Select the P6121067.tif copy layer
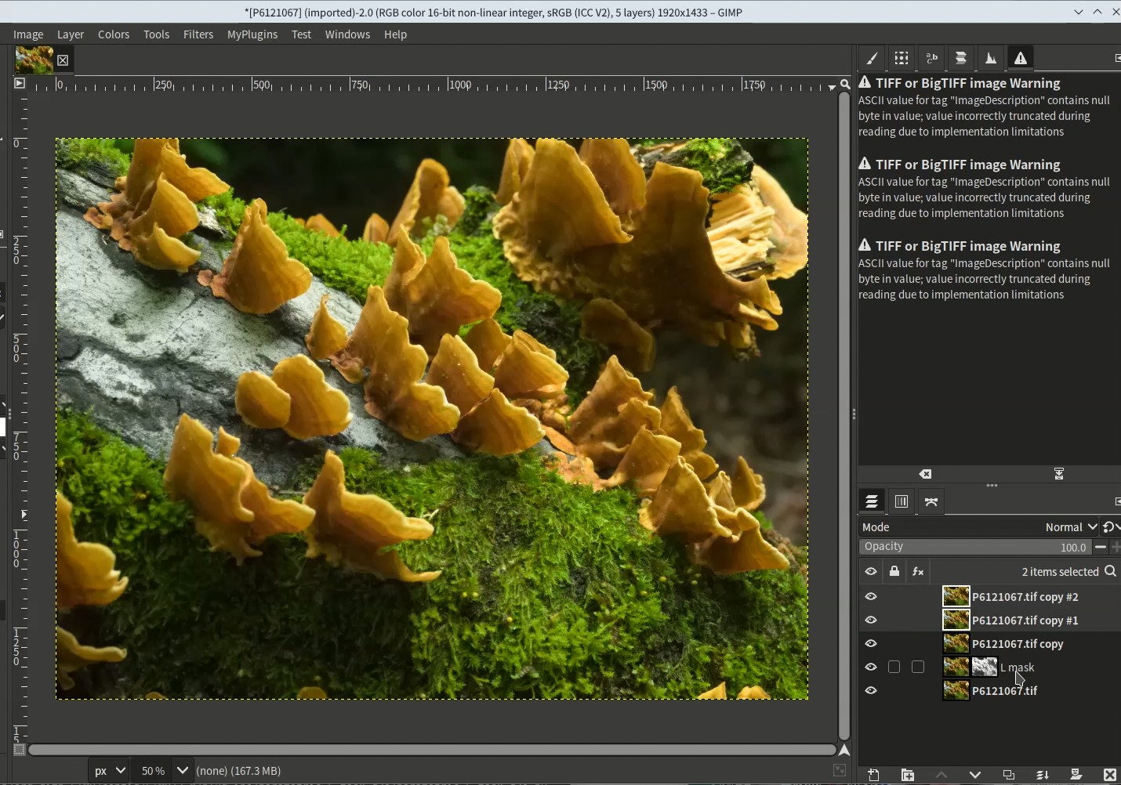 coord(1018,644)
